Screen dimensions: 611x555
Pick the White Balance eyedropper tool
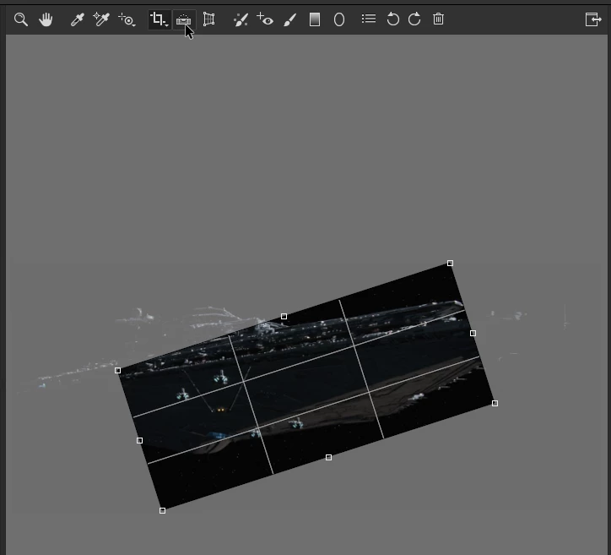[77, 19]
